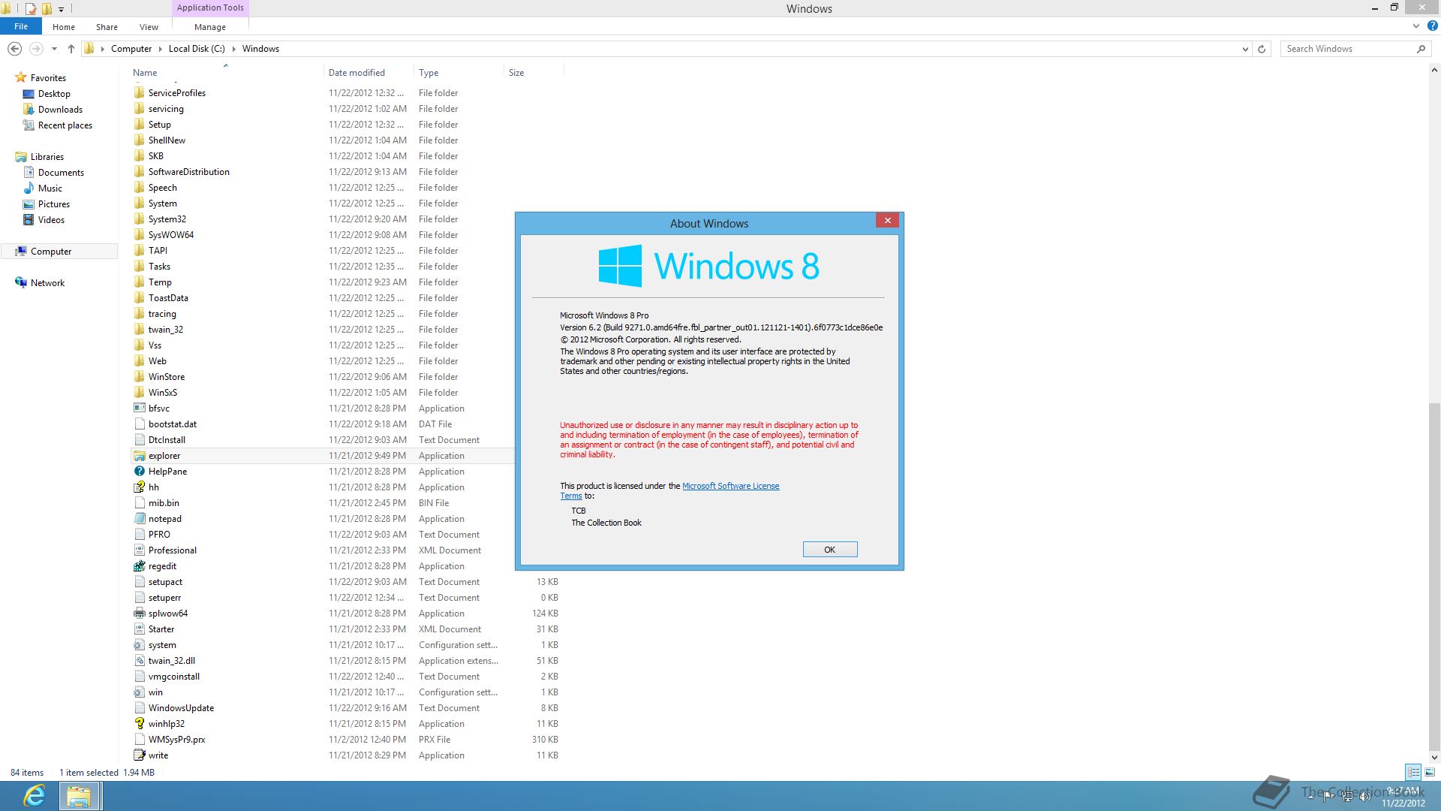Image resolution: width=1441 pixels, height=811 pixels.
Task: Sort files by Name column header
Action: click(x=145, y=73)
